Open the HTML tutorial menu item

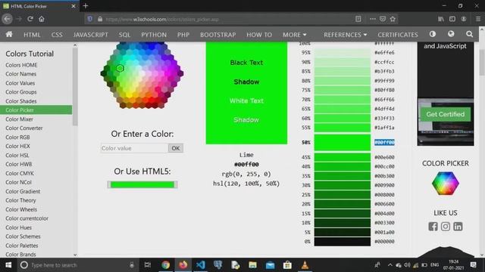click(x=32, y=35)
